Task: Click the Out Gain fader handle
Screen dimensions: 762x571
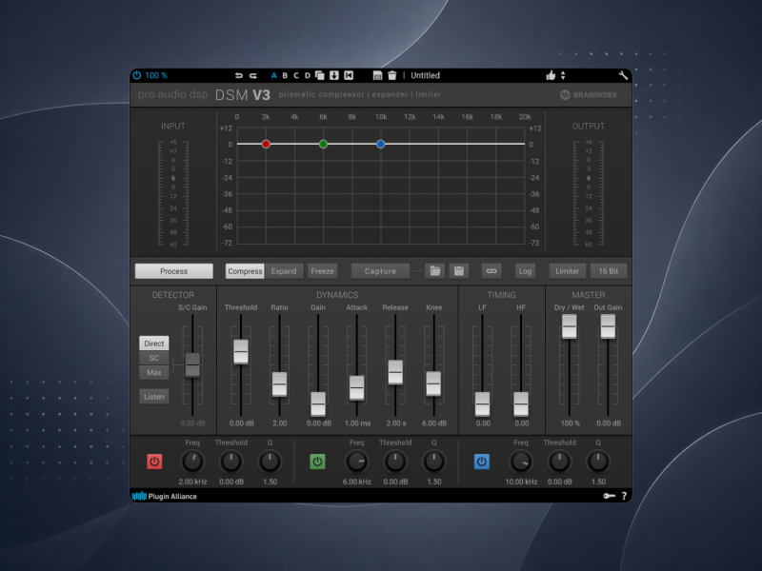Action: click(608, 326)
